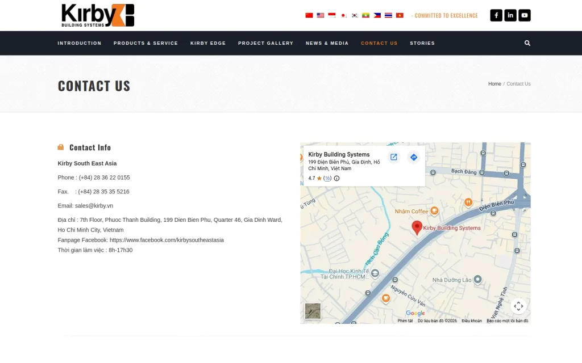Open the News & Media menu
This screenshot has width=582, height=363.
327,43
